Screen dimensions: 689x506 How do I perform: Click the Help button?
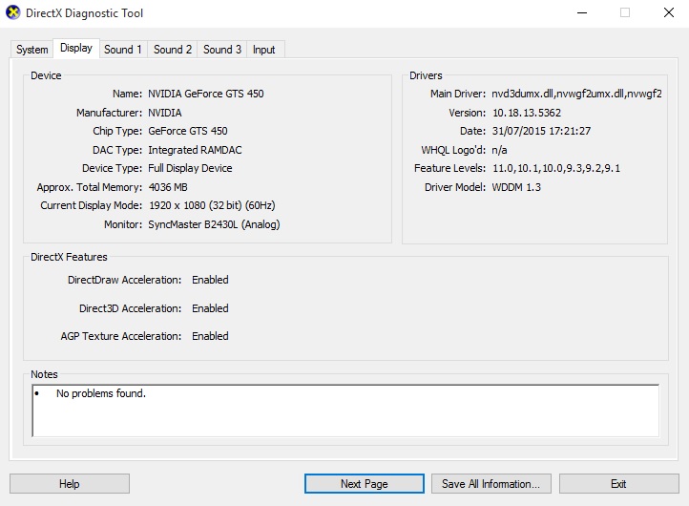(70, 484)
